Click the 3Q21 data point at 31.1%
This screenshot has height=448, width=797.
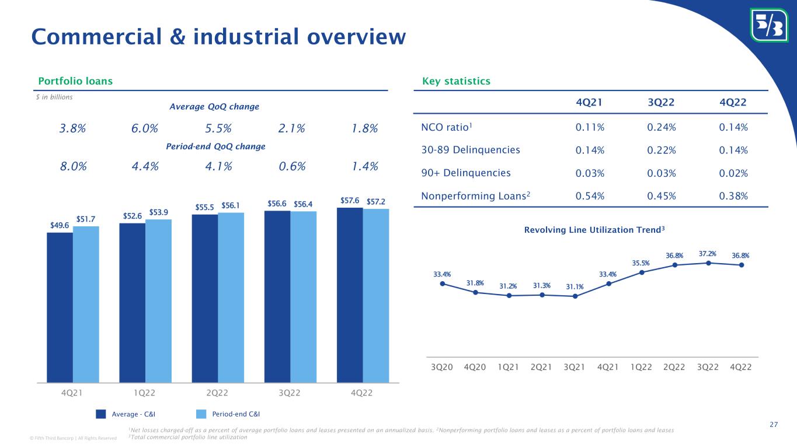575,296
